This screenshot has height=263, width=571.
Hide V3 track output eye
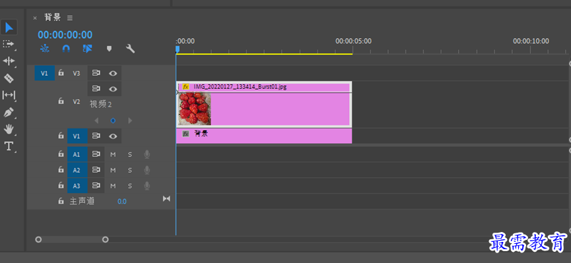coord(114,73)
